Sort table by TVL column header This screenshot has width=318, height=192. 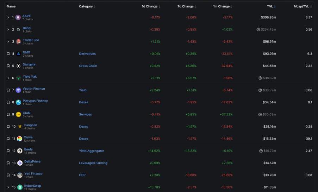click(271, 6)
